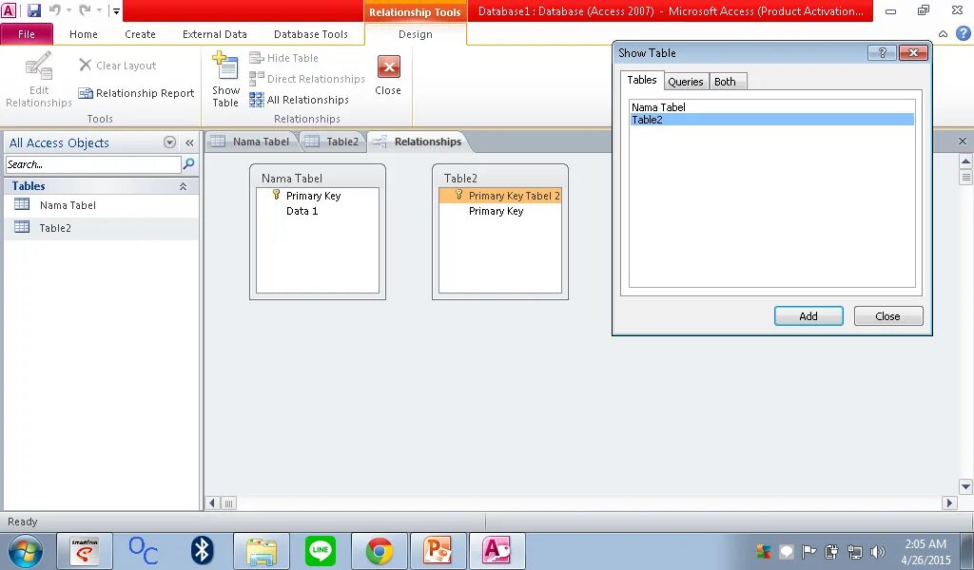Switch to the Queries tab in Show Table
The image size is (974, 570).
coord(686,82)
